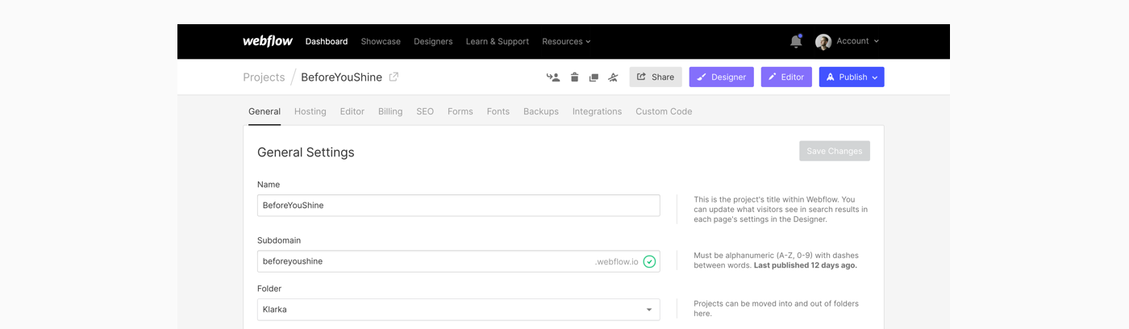Select the General tab
Viewport: 1129px width, 329px height.
point(265,111)
